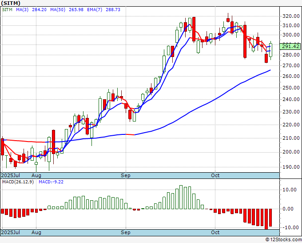
Task: Select the SITM legend label
Action: (x=7, y=9)
